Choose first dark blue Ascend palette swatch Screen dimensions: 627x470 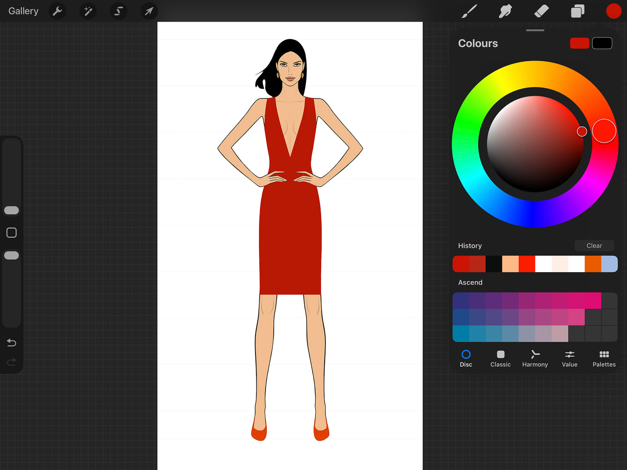pos(461,301)
